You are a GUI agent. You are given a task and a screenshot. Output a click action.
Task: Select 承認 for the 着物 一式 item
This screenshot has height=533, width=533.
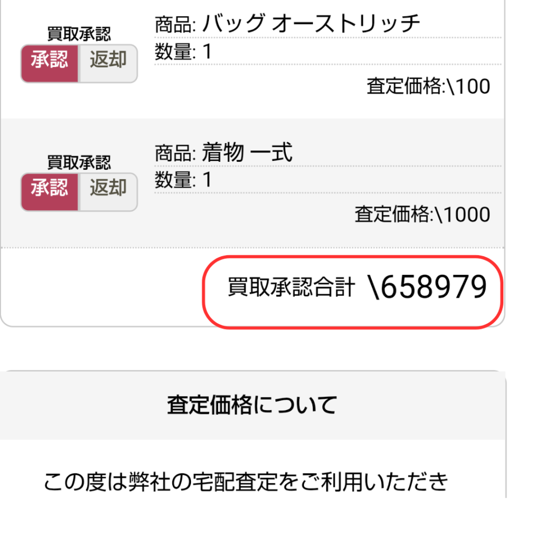click(49, 192)
